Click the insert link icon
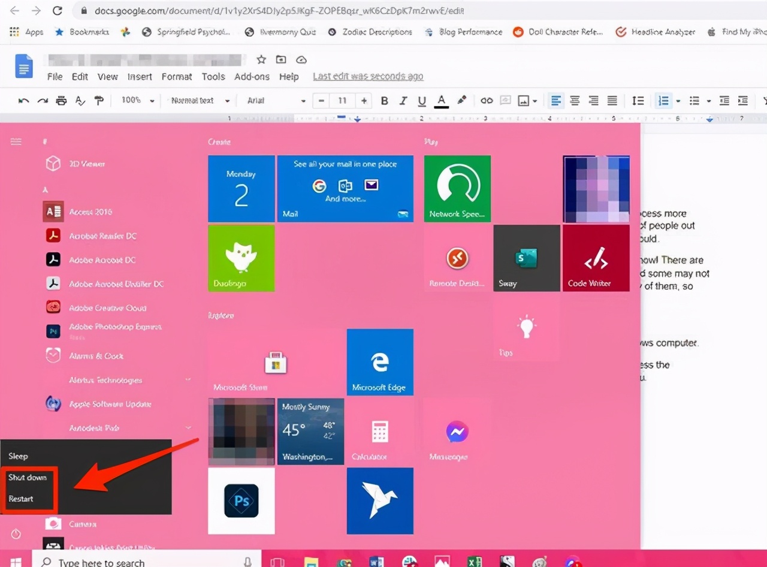Viewport: 767px width, 567px height. 487,101
